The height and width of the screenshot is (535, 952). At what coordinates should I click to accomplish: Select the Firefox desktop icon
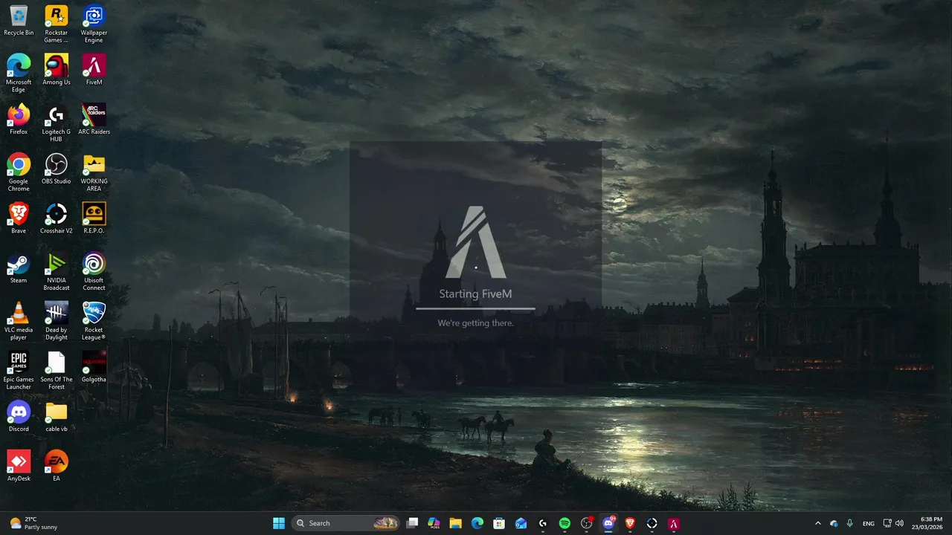19,120
